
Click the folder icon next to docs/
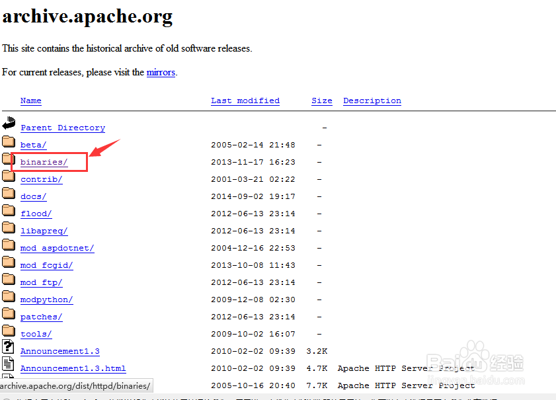(x=9, y=193)
